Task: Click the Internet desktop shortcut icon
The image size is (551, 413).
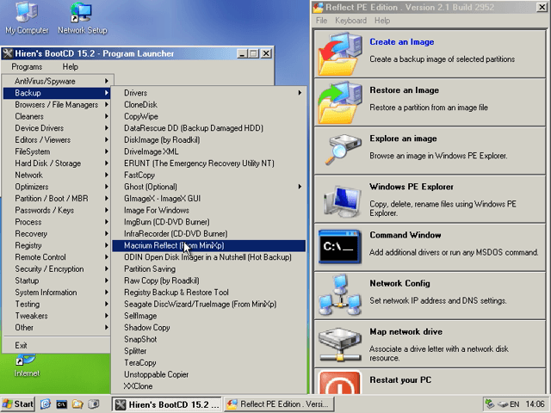Action: (x=27, y=365)
